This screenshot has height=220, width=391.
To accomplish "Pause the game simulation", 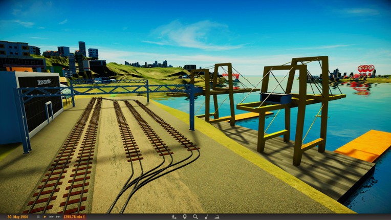I will [38, 217].
